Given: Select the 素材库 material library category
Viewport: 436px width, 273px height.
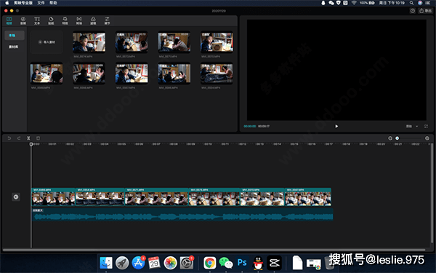Looking at the screenshot, I should point(13,47).
